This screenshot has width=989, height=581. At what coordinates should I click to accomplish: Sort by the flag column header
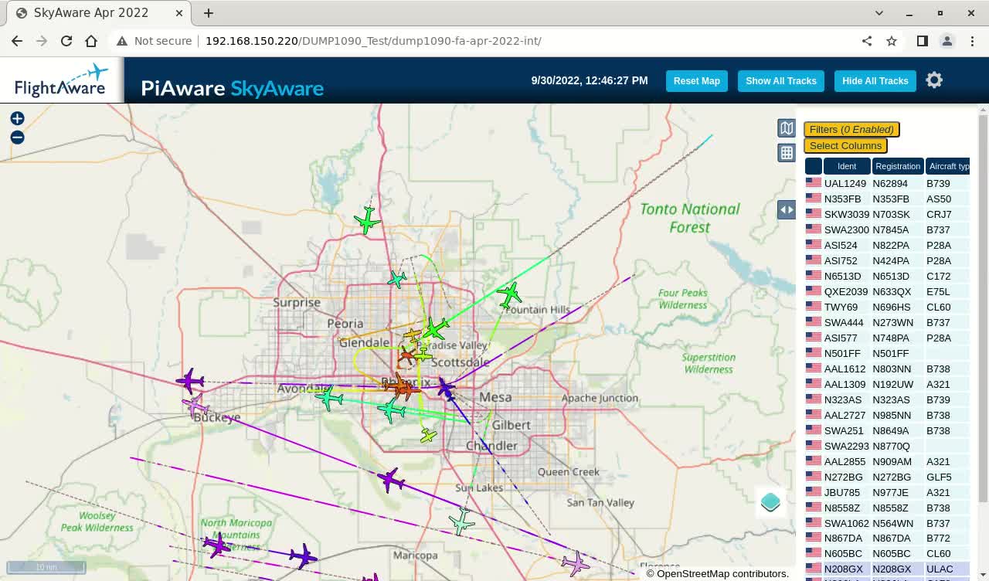coord(814,166)
